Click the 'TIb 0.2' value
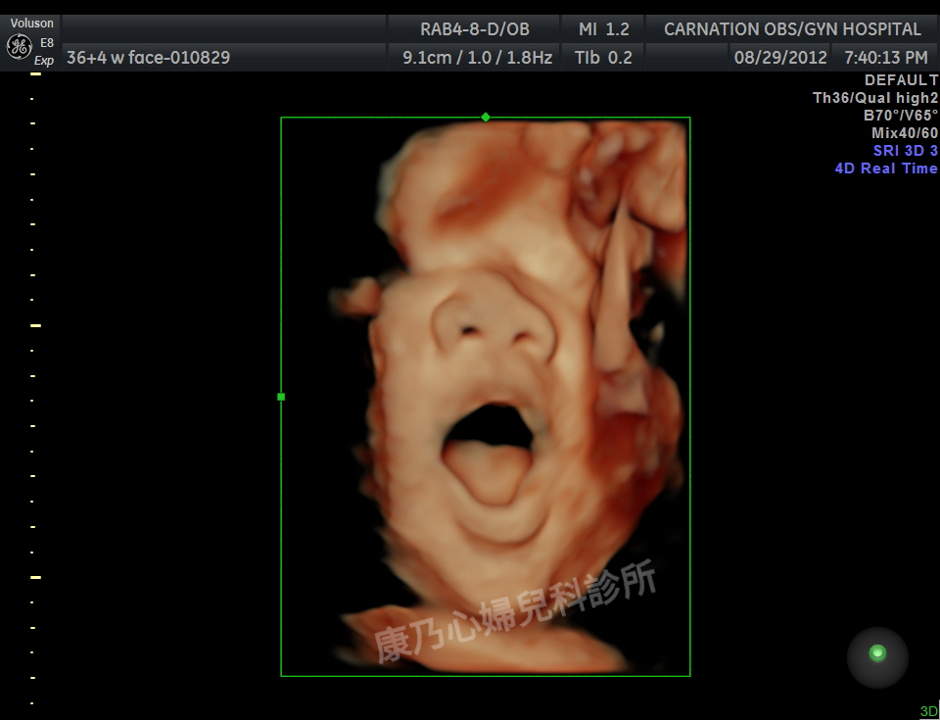 pos(603,58)
